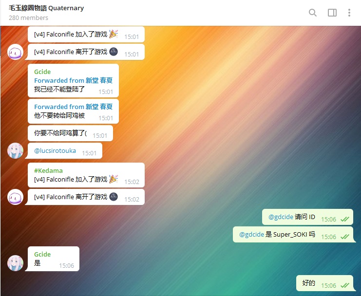Viewport: 361px width, 296px height.
Task: Click Gcide name above the 是 reply
Action: coord(42,254)
